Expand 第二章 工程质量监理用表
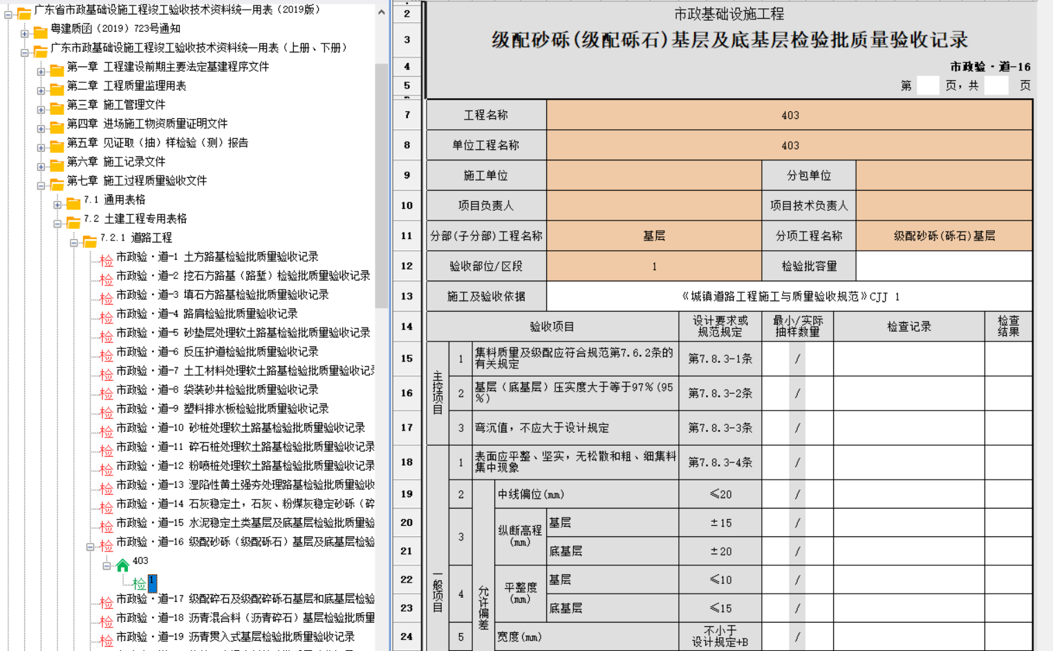The image size is (1053, 651). tap(41, 91)
